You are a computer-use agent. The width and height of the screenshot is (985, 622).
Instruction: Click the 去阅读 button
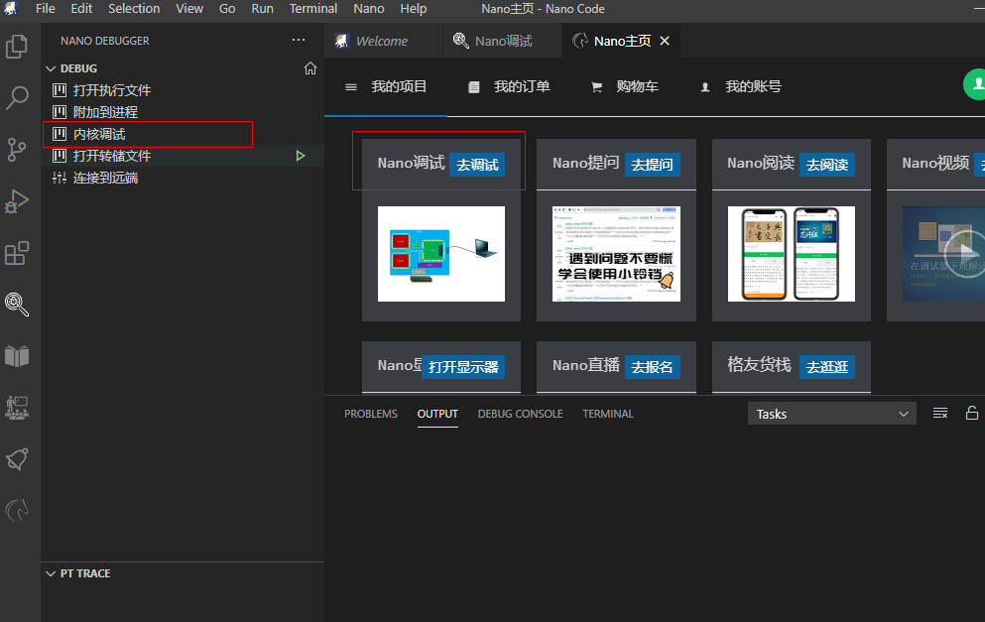point(827,165)
